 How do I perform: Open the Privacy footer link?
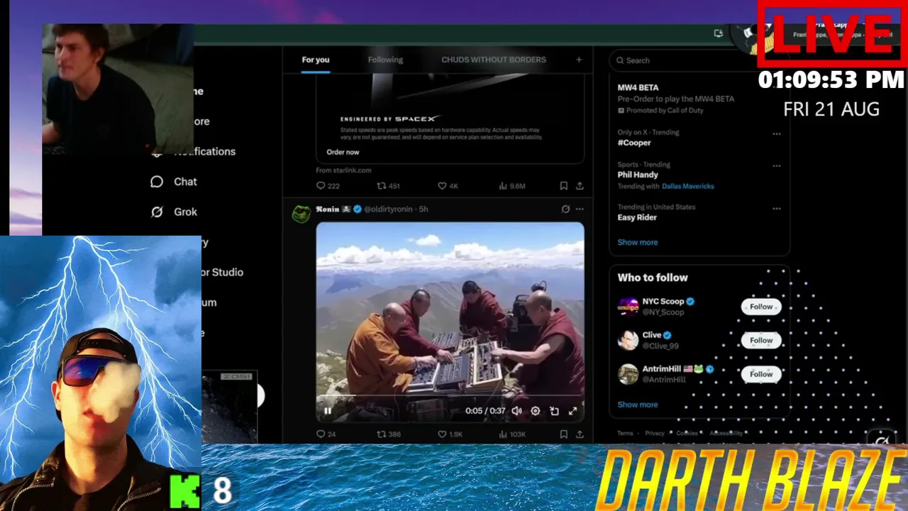655,433
